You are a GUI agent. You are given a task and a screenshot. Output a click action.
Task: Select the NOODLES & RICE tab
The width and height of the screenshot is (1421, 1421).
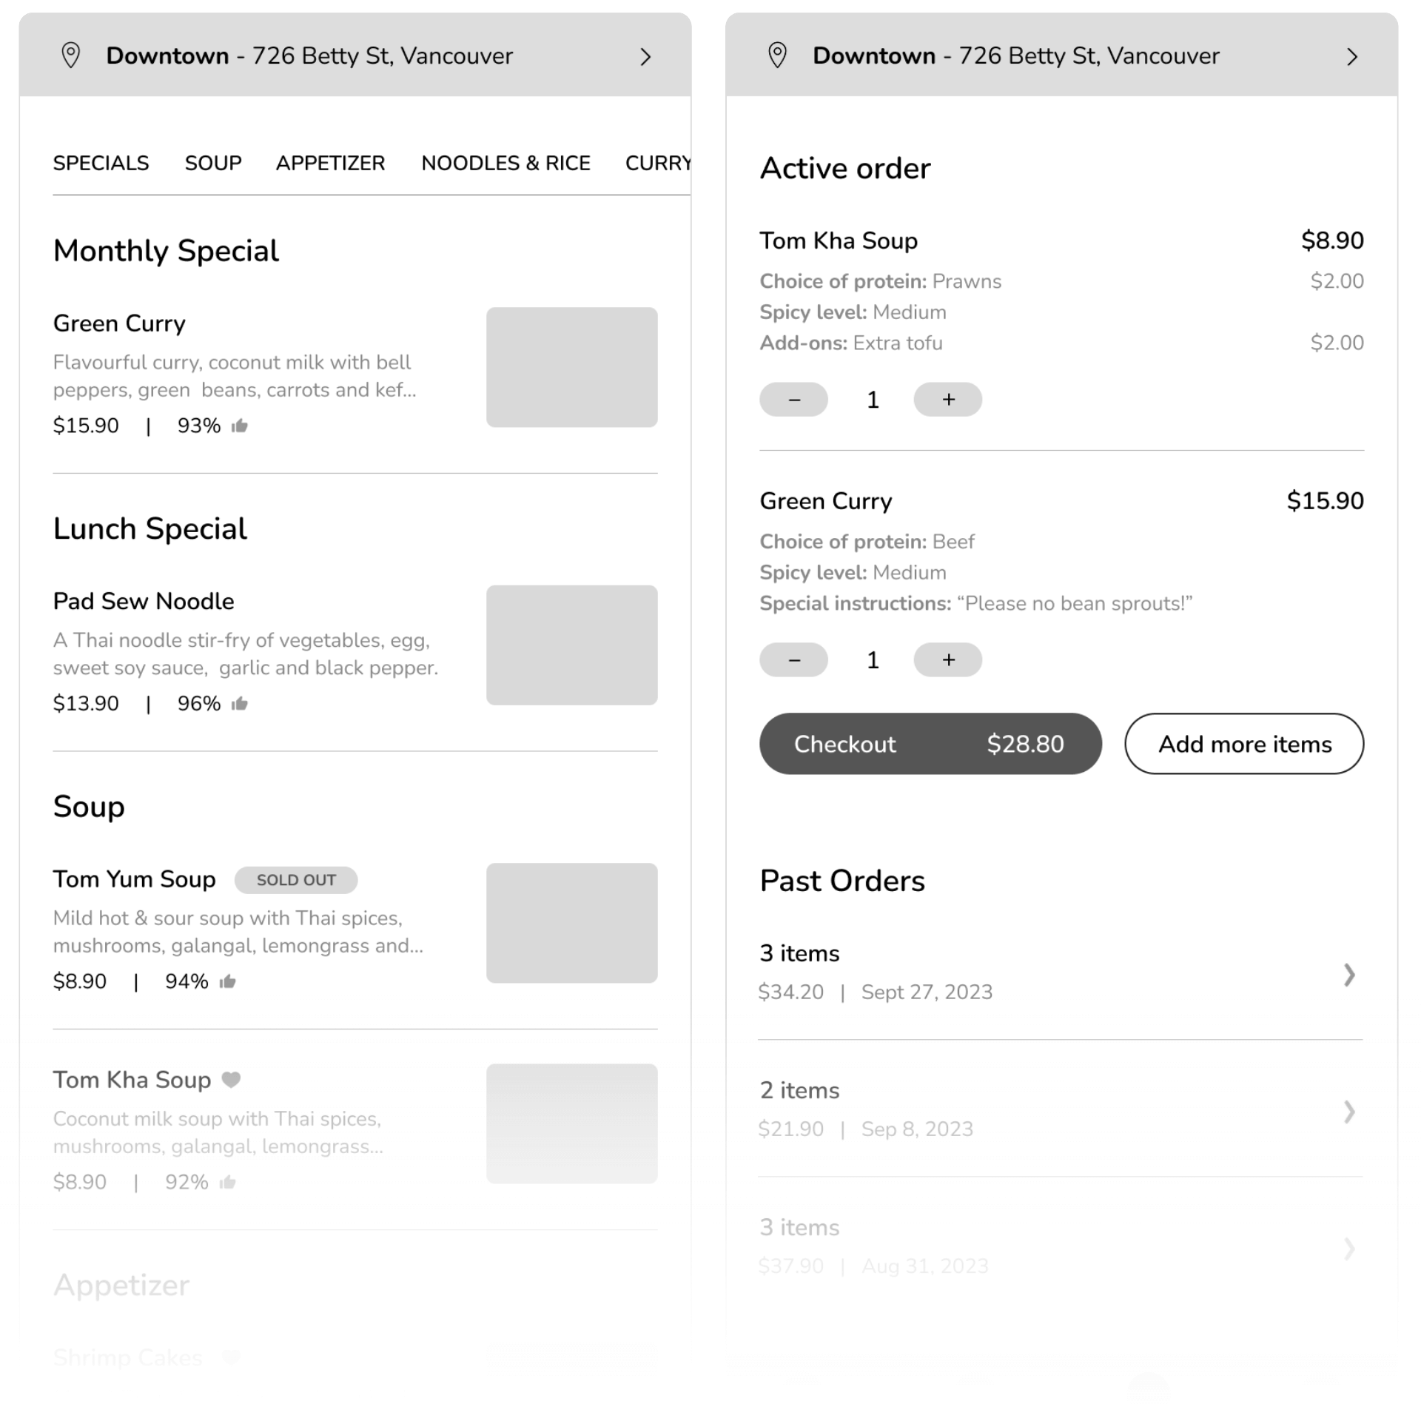coord(505,163)
